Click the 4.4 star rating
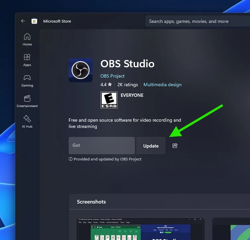This screenshot has width=250, height=240. (106, 85)
